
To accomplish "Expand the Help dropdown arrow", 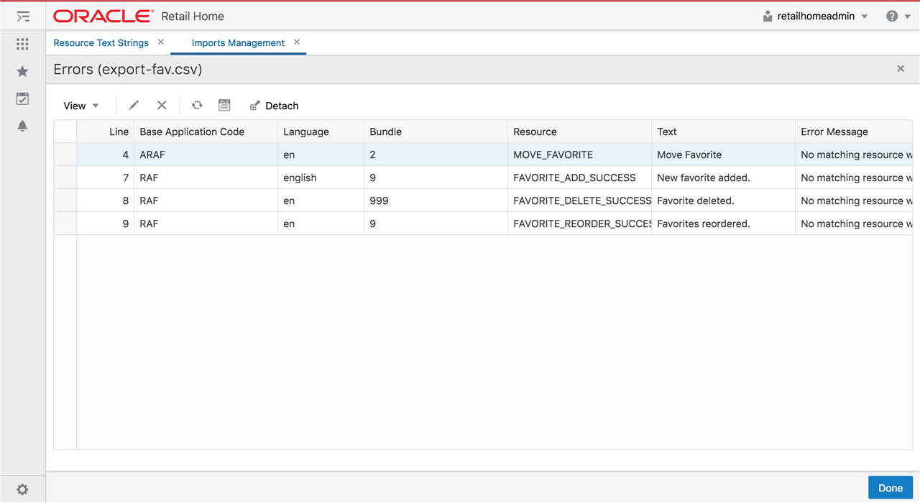I will [x=907, y=16].
